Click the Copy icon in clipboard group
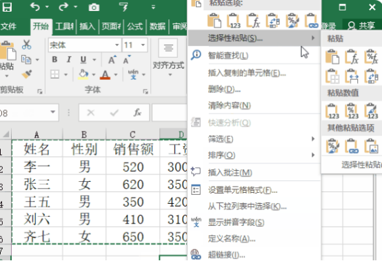The image size is (382, 261). (x=26, y=60)
